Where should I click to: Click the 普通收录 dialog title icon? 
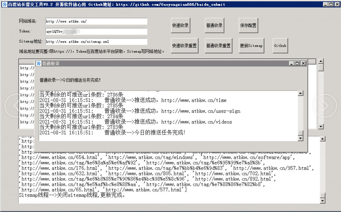pos(39,63)
